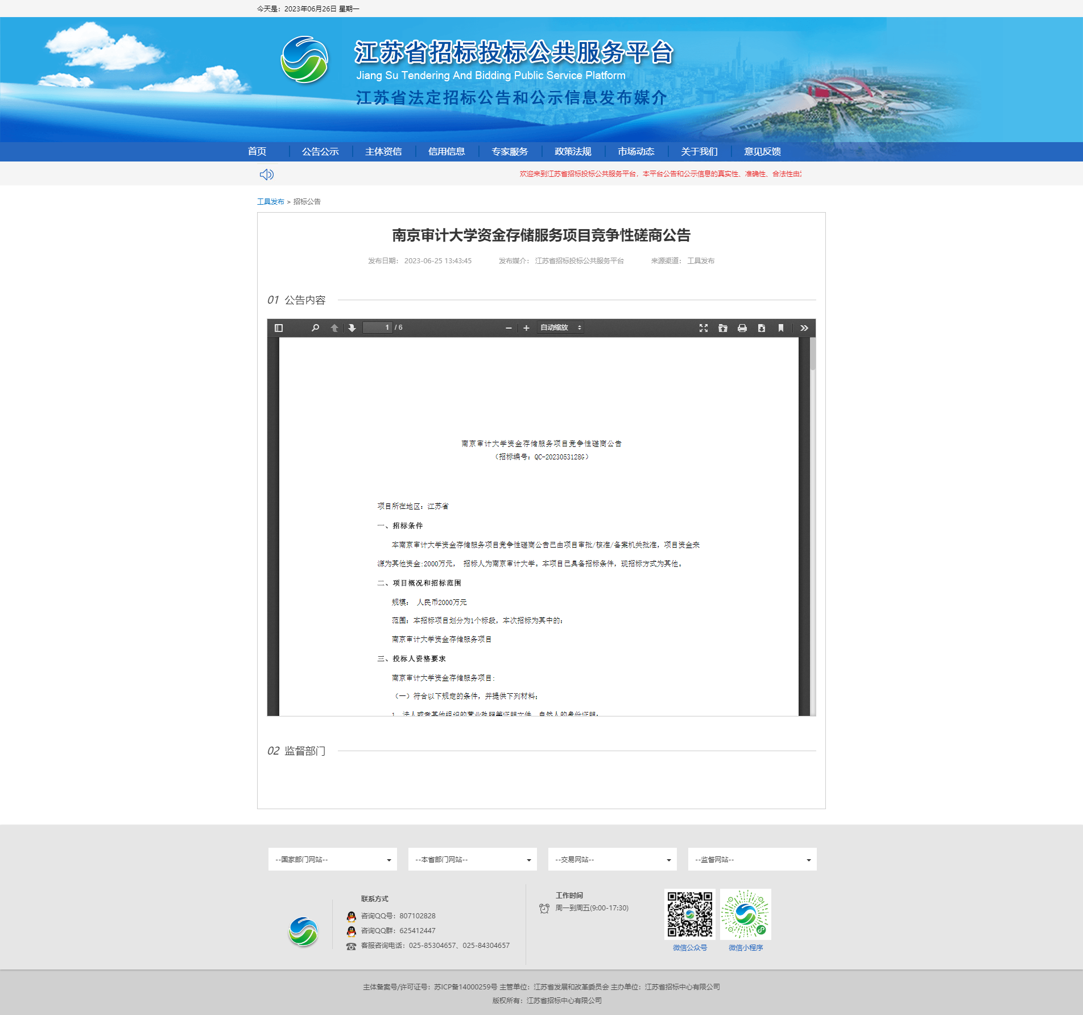Click the PDF open file icon
This screenshot has width=1083, height=1015.
[x=723, y=328]
